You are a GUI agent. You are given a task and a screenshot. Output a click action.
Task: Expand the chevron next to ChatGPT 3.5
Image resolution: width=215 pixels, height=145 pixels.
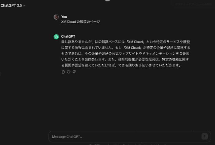click(25, 6)
